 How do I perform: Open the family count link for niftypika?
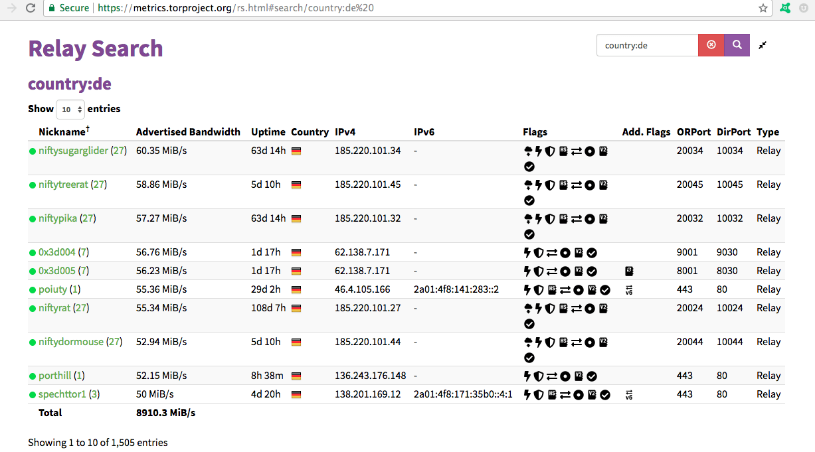(x=88, y=218)
